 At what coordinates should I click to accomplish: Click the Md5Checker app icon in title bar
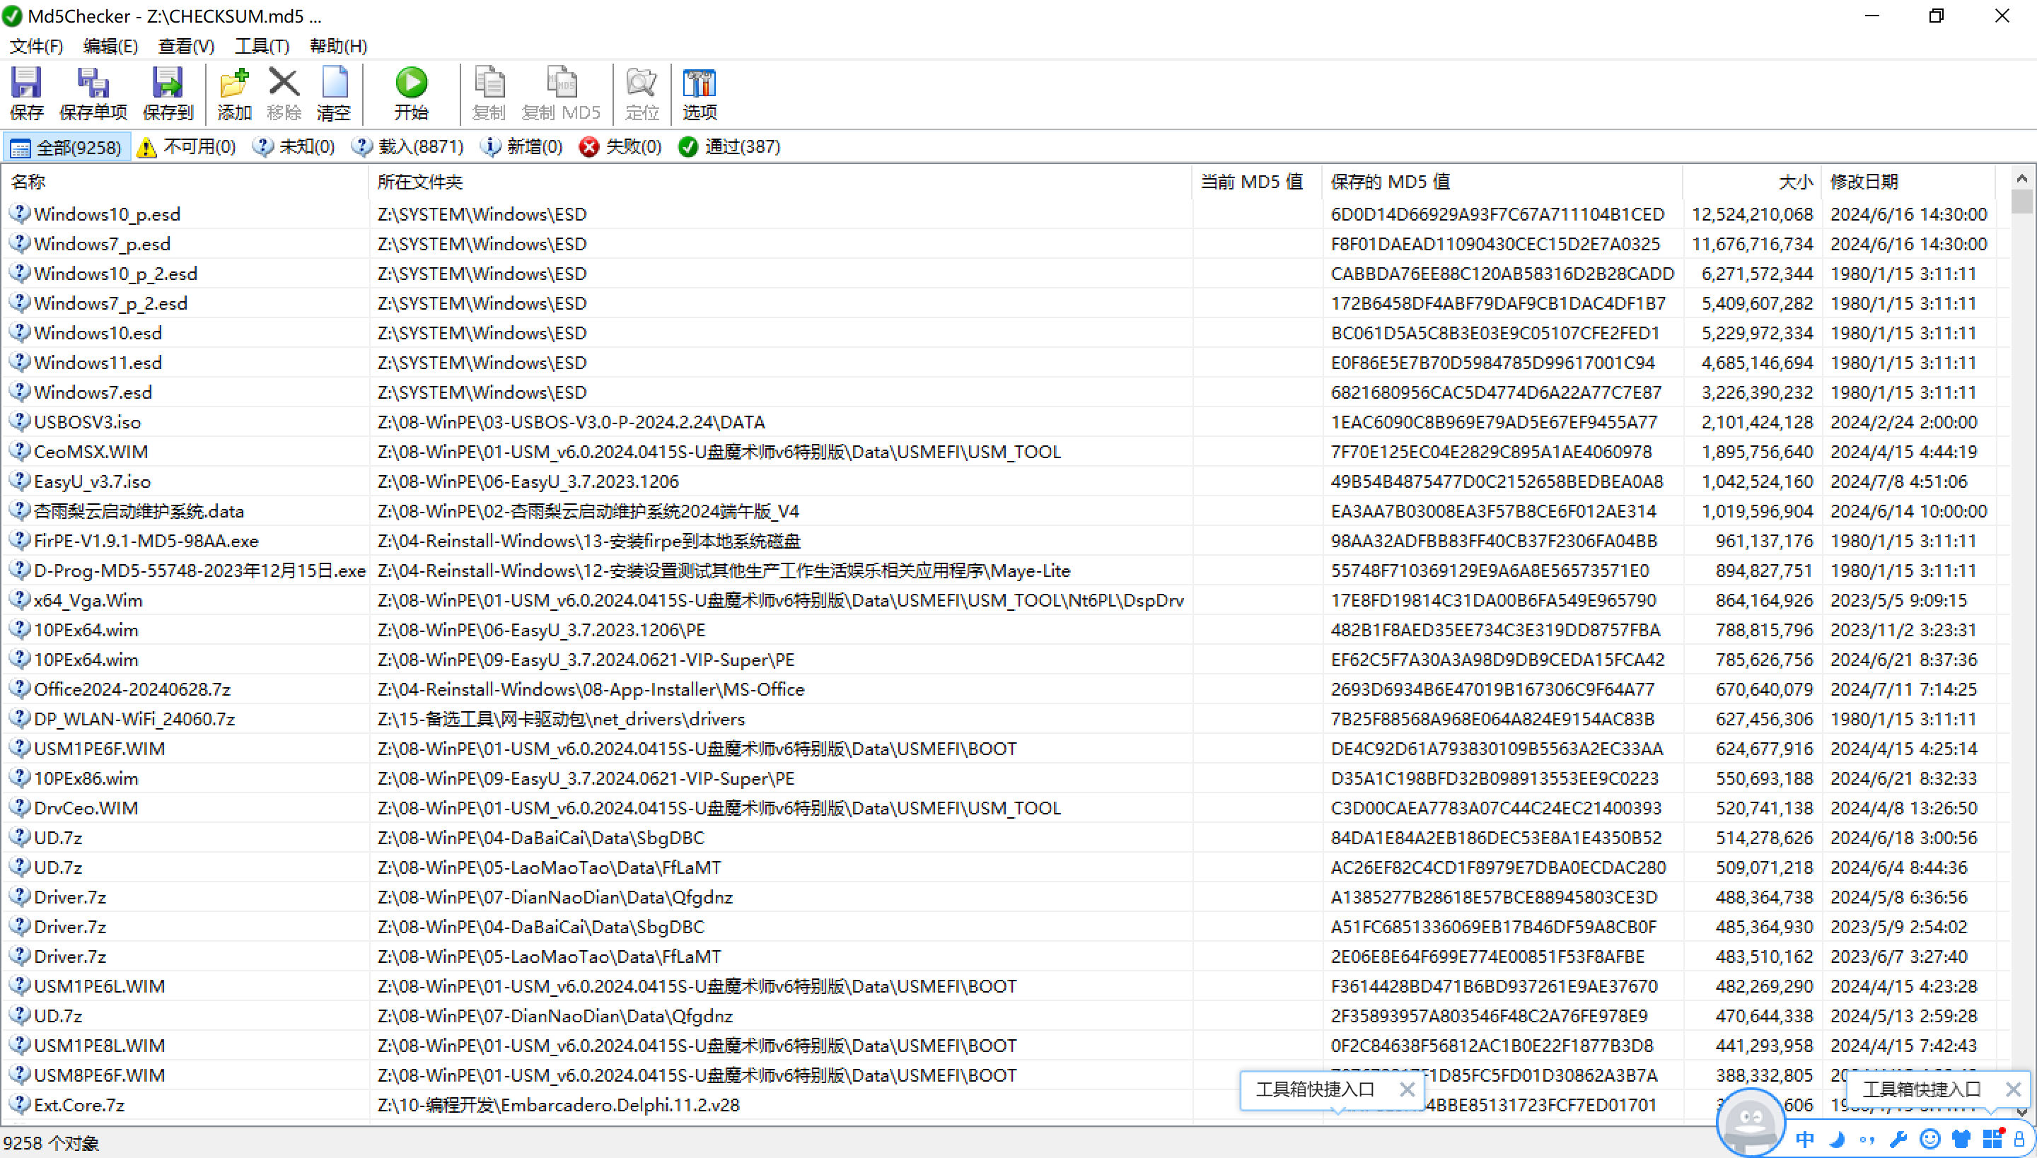coord(12,16)
